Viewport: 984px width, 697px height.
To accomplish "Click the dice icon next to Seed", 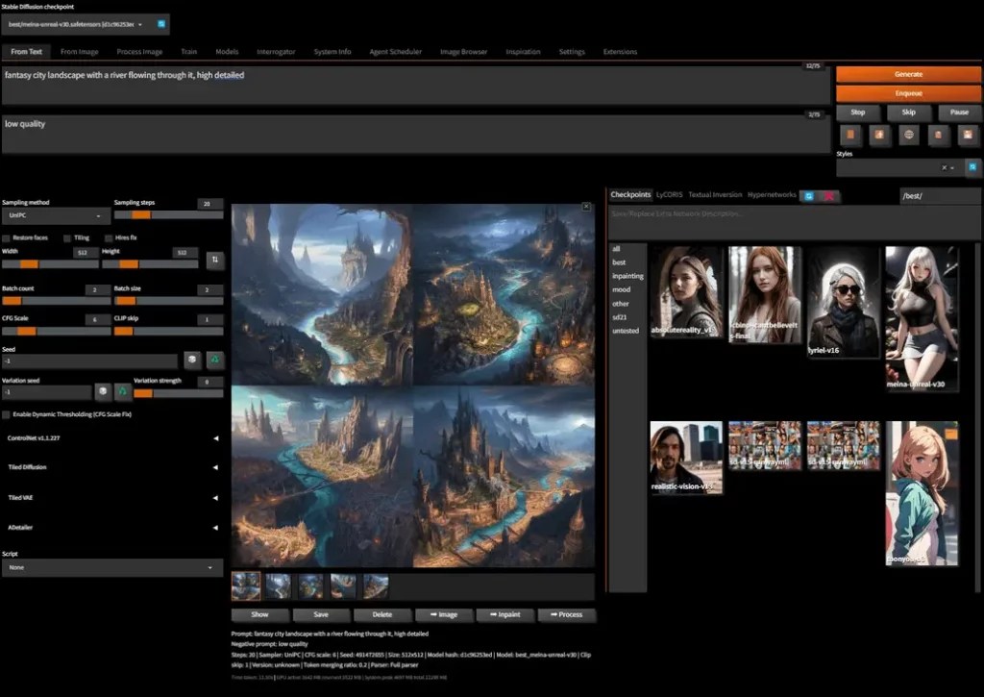I will click(192, 360).
